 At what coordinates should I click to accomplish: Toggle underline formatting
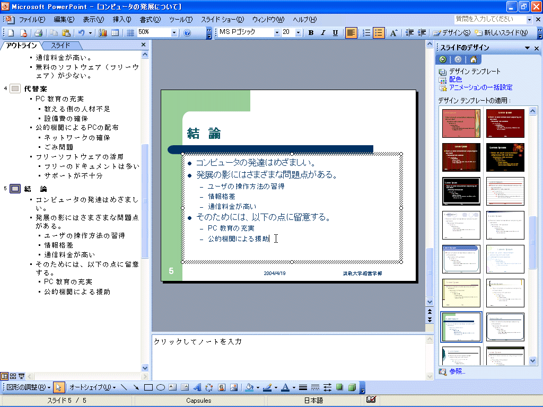point(335,33)
